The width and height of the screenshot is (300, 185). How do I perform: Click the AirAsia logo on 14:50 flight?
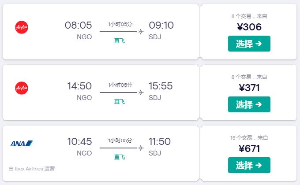22,88
